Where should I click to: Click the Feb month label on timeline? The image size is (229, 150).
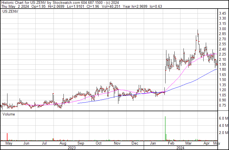(171, 144)
